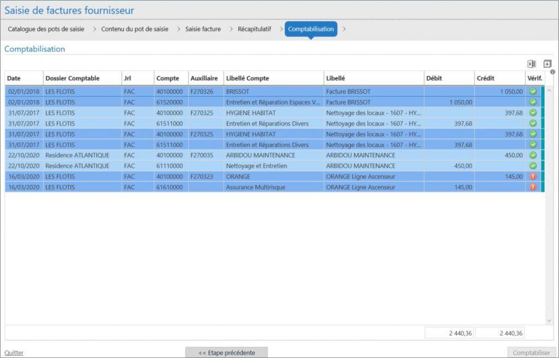The height and width of the screenshot is (358, 559).
Task: Export table to Excel icon
Action: (x=532, y=64)
